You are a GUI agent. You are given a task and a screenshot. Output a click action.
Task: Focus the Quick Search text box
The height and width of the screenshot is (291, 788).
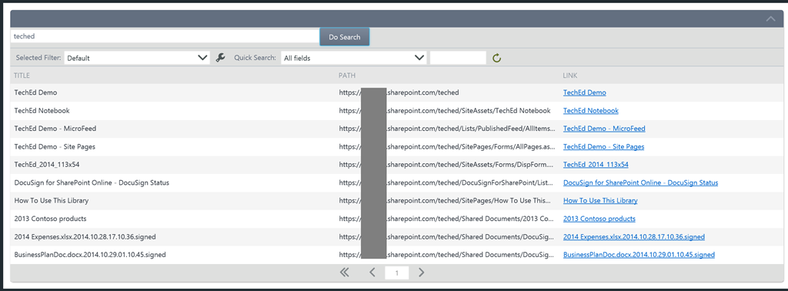coord(459,58)
